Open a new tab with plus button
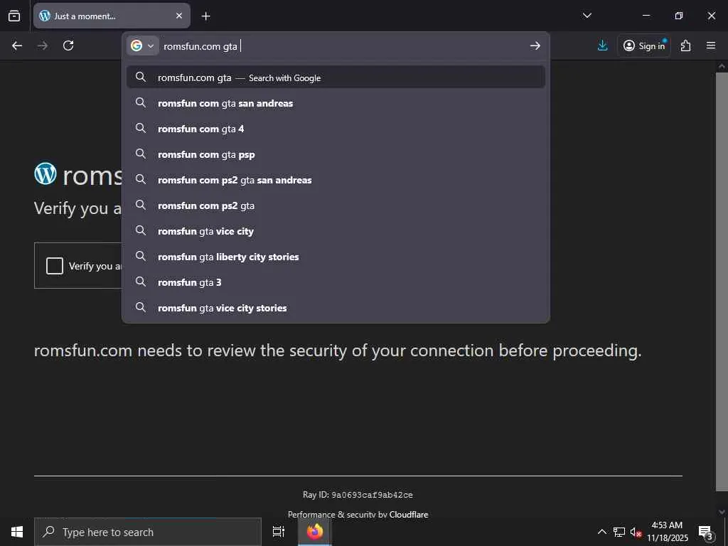 [x=205, y=16]
